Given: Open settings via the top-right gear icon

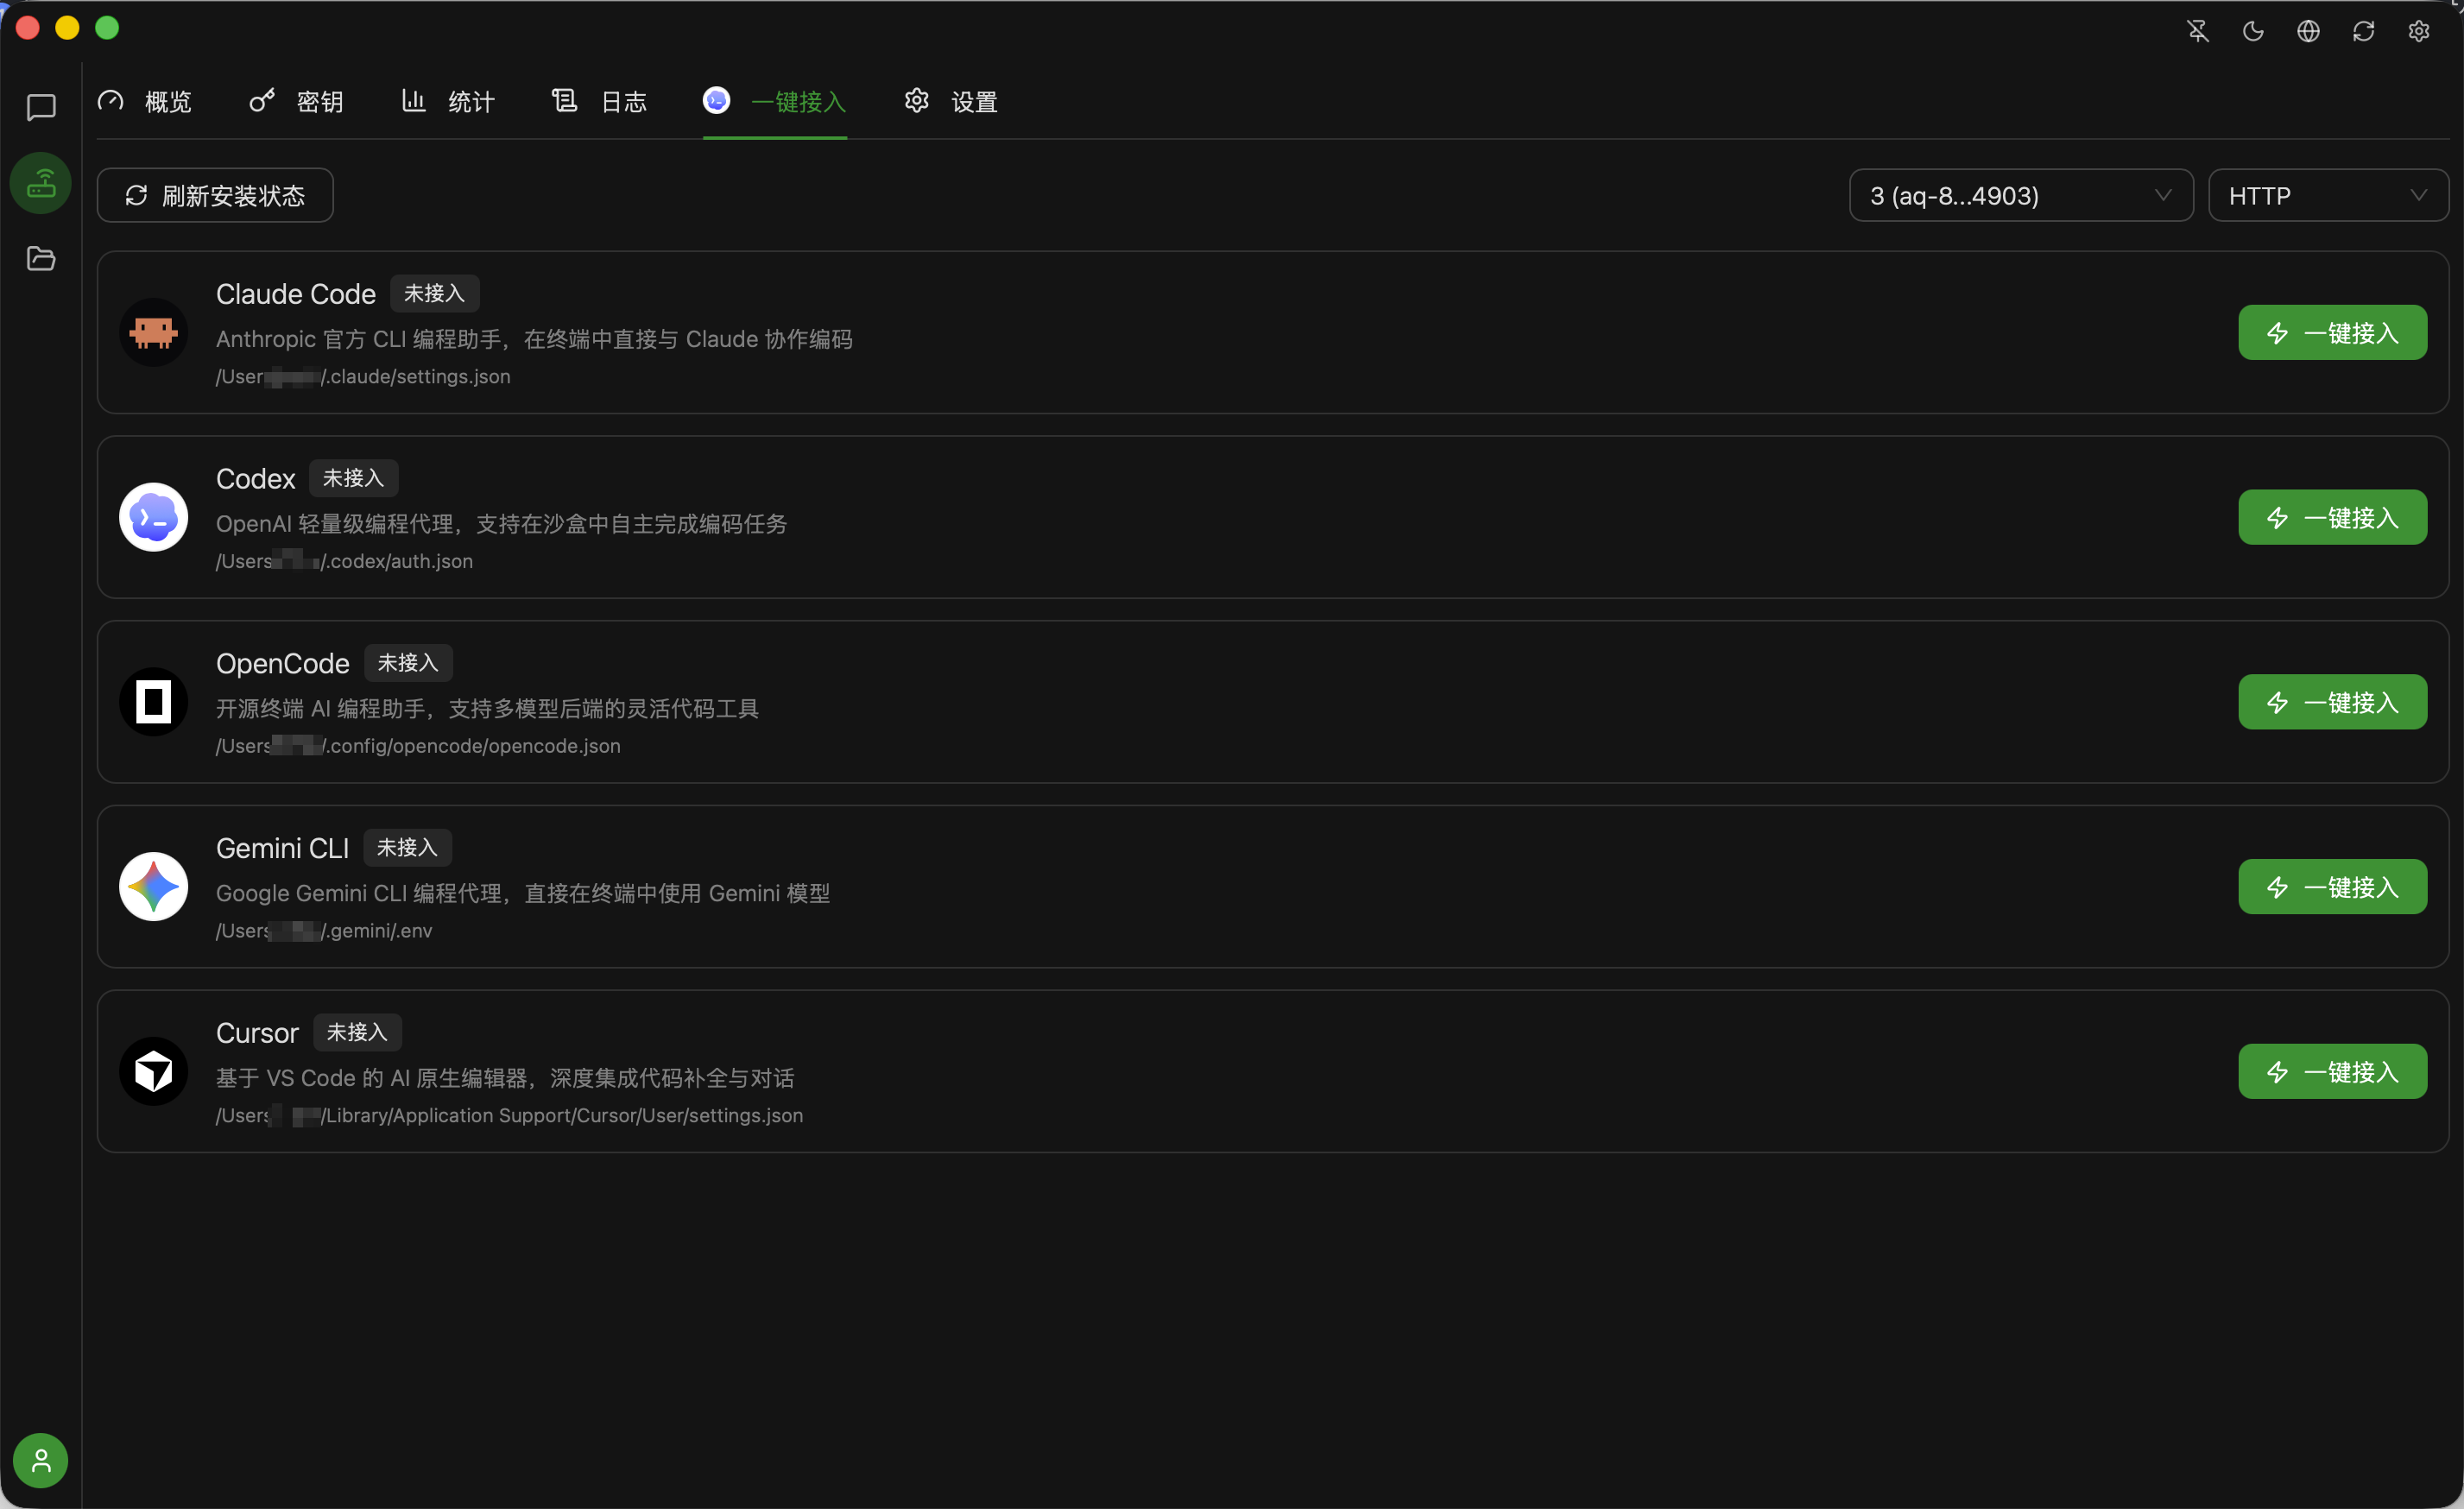Looking at the screenshot, I should click(2419, 31).
